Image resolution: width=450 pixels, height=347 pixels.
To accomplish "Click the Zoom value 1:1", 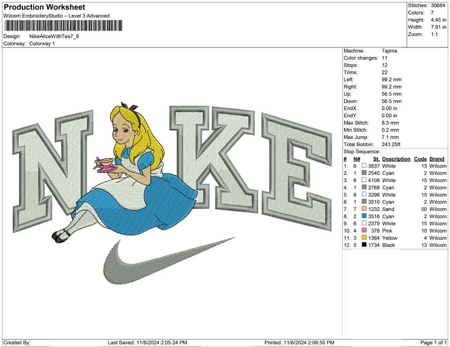I will point(434,34).
